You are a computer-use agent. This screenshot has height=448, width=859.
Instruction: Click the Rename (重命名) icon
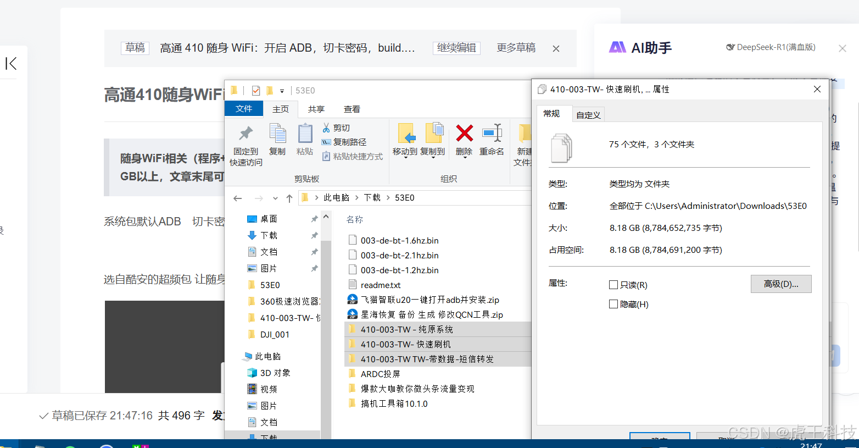(x=492, y=133)
